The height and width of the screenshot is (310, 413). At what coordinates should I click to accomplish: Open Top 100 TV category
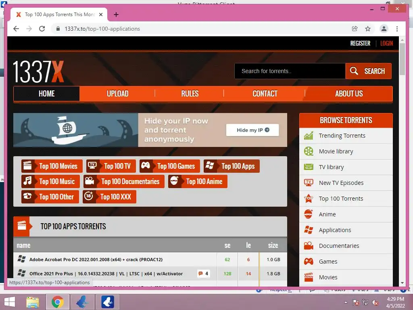(111, 166)
